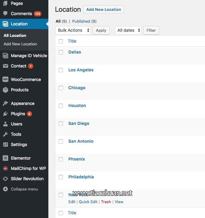Click the Elementor icon in sidebar
205x218 pixels.
5,158
